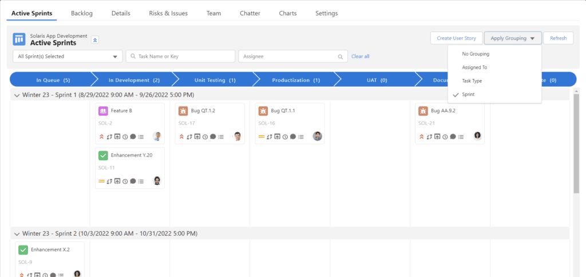This screenshot has width=586, height=277.
Task: Click the high priority icon on Feature B
Action: [x=102, y=137]
